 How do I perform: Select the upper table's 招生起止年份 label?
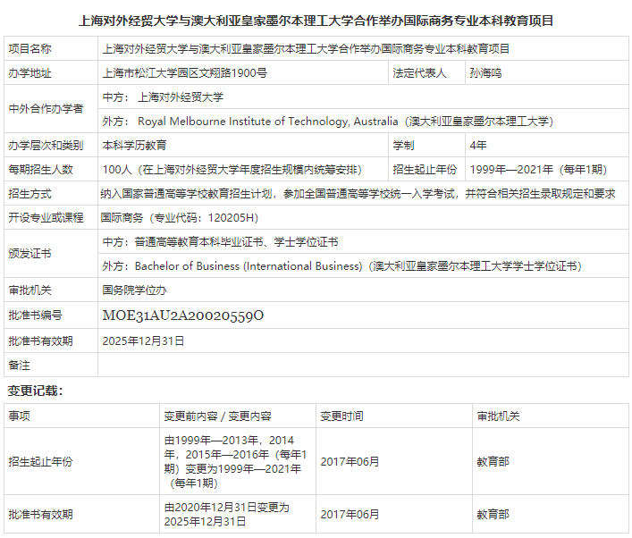tap(425, 170)
